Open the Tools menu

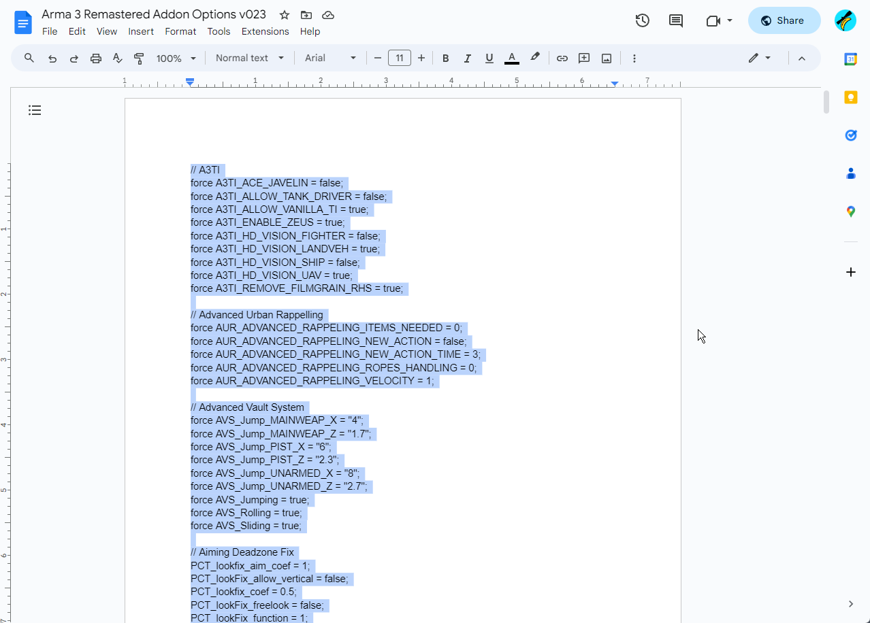[219, 31]
